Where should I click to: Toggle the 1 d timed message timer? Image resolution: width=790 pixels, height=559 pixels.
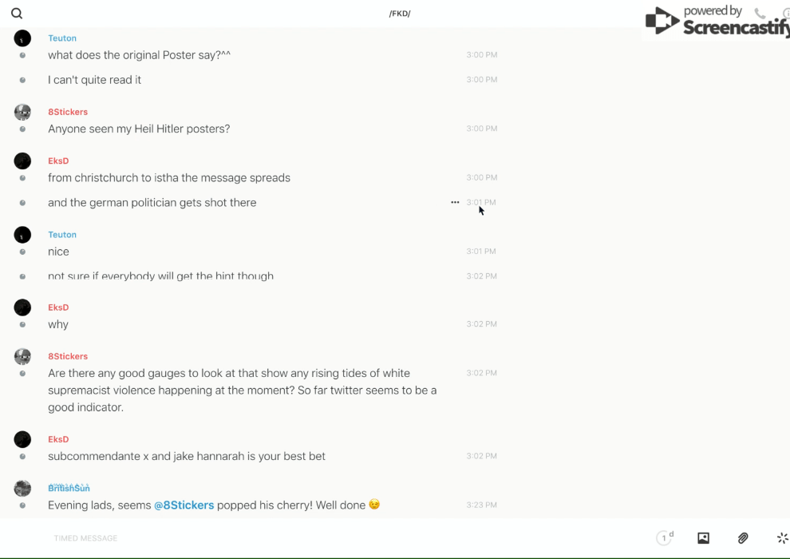click(x=664, y=538)
